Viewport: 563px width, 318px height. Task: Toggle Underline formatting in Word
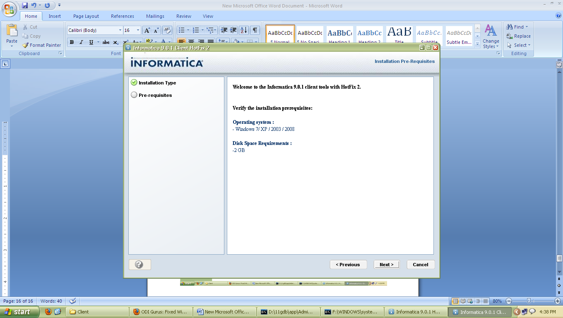(91, 42)
